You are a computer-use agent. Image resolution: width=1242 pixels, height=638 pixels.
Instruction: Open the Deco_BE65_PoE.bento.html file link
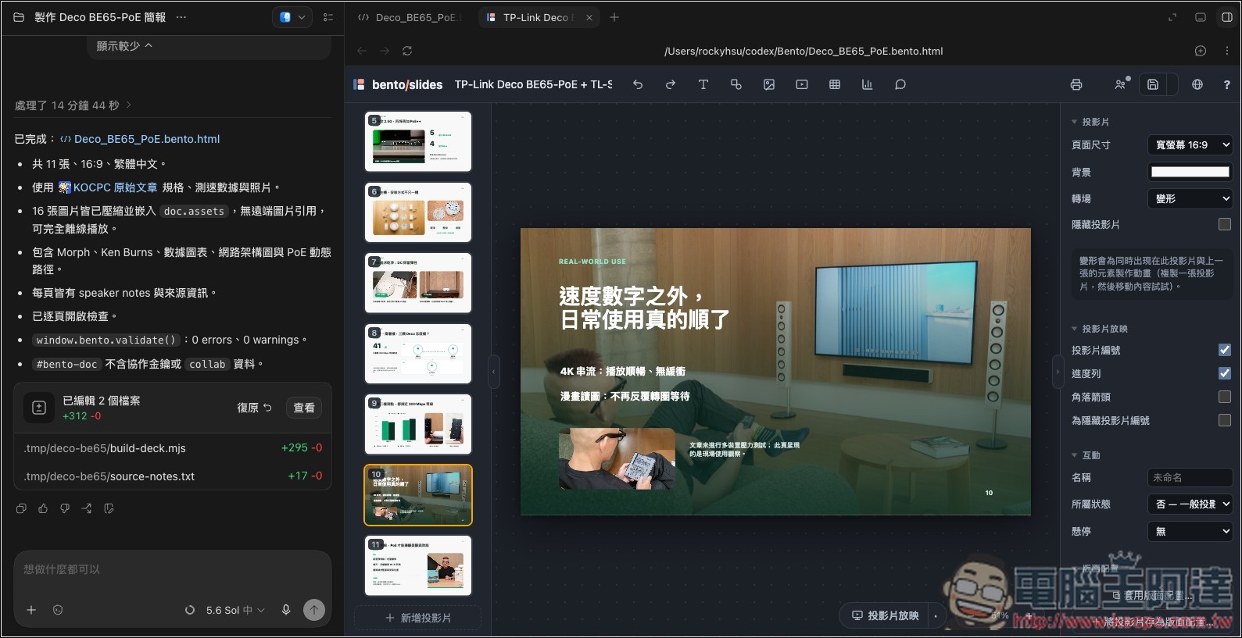tap(140, 139)
